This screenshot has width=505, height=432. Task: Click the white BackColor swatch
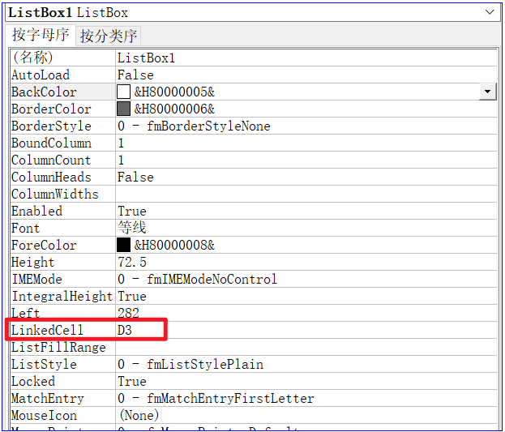pos(123,92)
